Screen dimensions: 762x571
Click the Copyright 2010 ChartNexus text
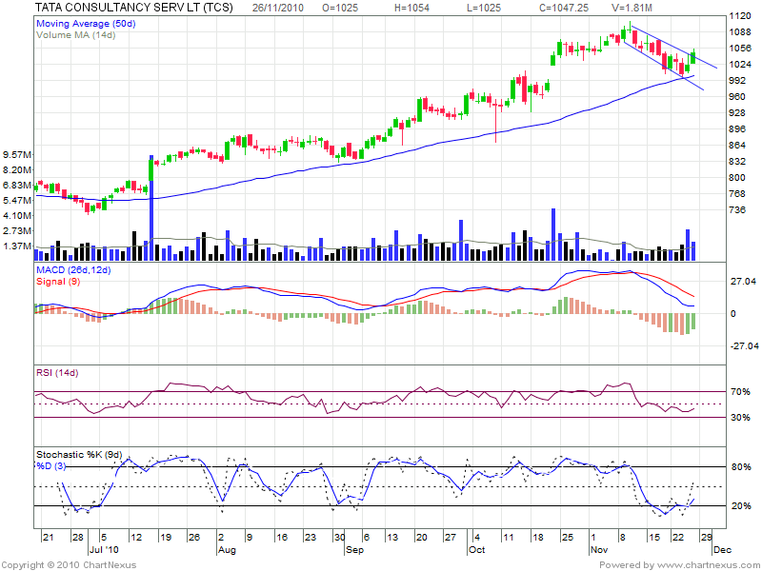(x=71, y=564)
